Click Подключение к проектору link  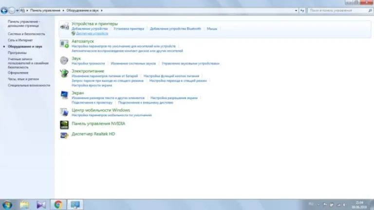[92, 103]
